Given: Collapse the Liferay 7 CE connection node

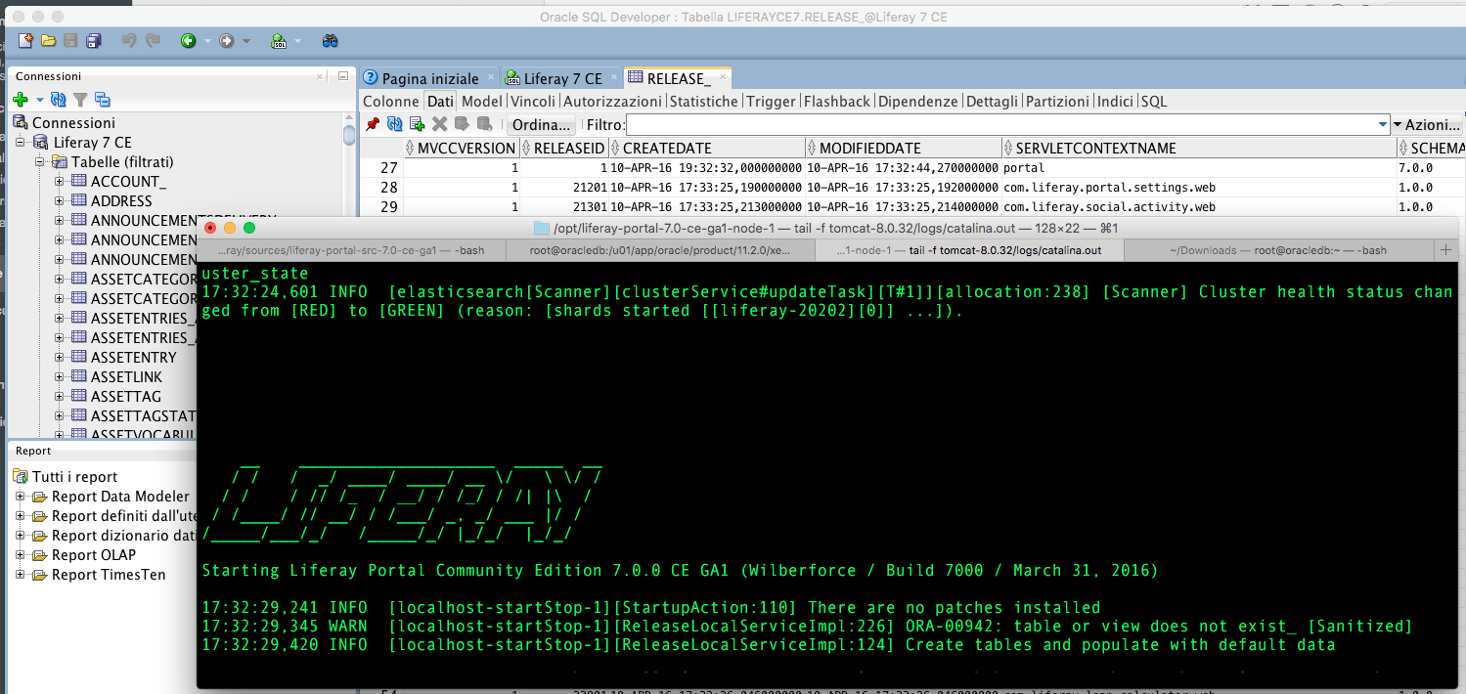Looking at the screenshot, I should 21,143.
